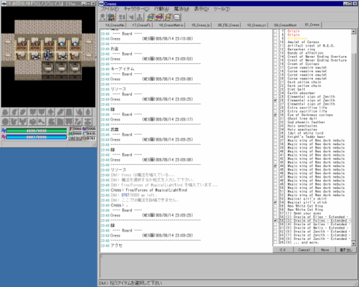
Task: Check item [36] Knight's Teddy bear
Action: pos(275,137)
